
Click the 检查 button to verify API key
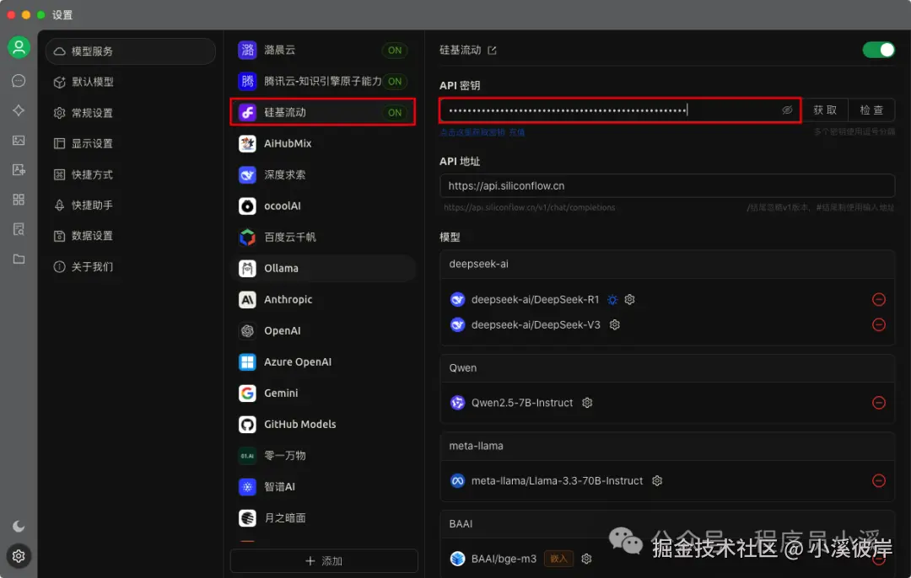(x=872, y=110)
